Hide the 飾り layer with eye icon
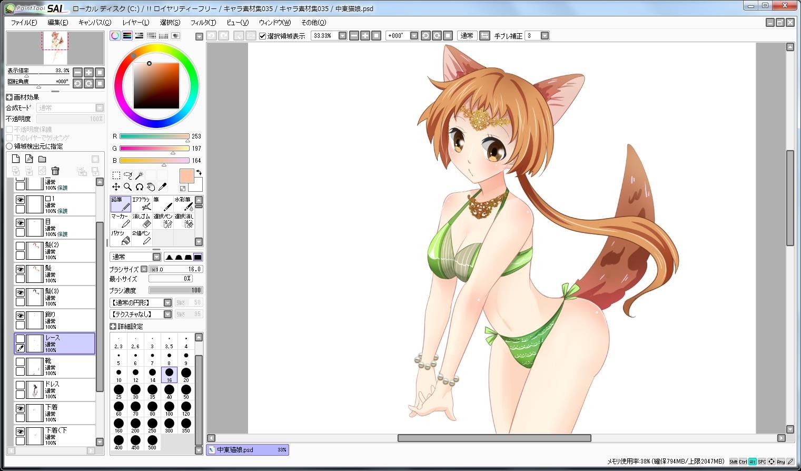 point(20,316)
